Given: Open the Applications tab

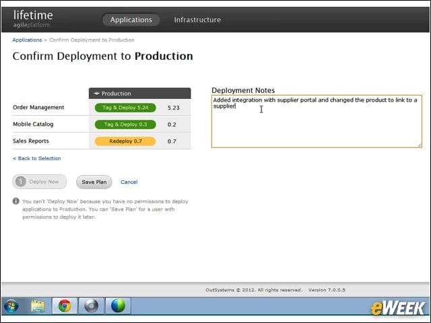Looking at the screenshot, I should tap(131, 20).
